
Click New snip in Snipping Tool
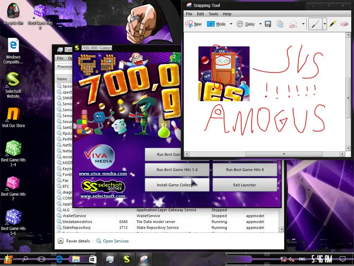click(x=194, y=24)
